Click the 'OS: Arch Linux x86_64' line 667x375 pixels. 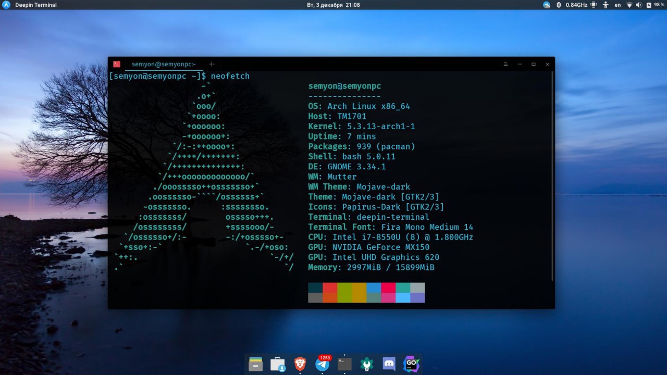click(x=359, y=106)
